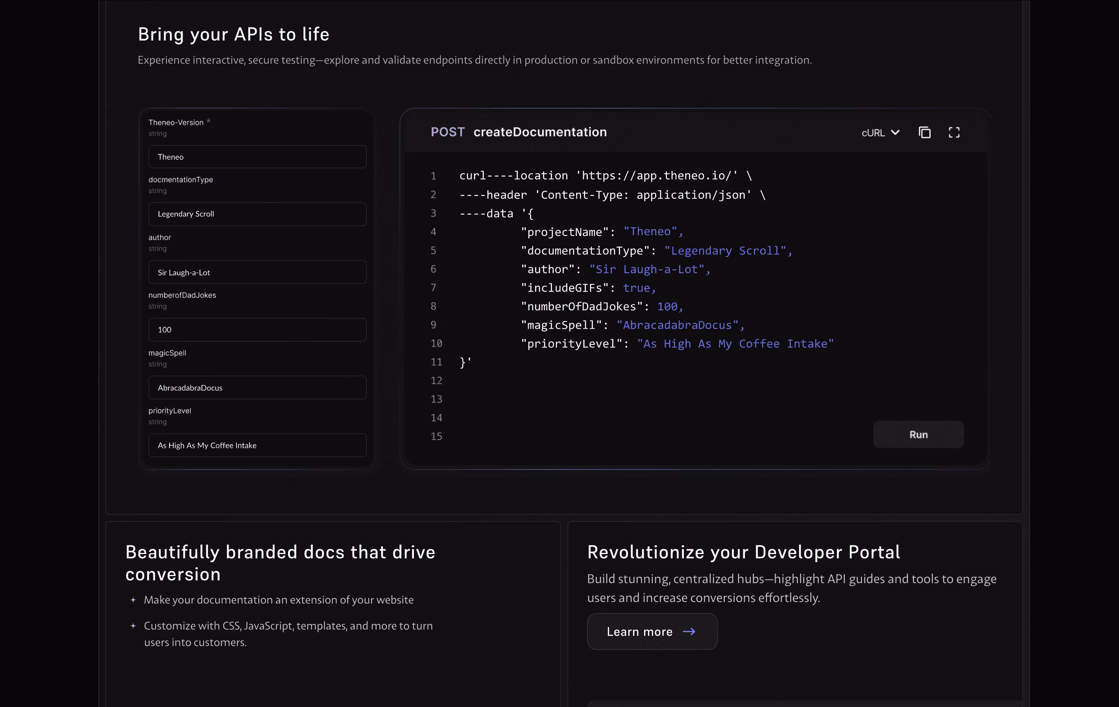Click the Make your documentation bullet text
The image size is (1119, 707).
[278, 600]
